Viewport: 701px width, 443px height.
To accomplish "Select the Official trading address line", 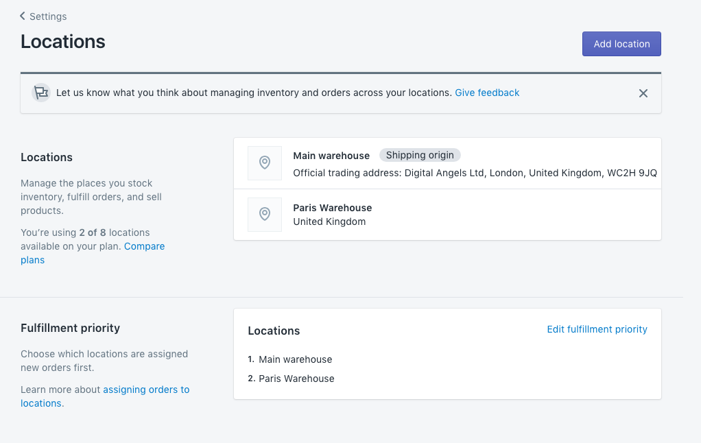I will coord(475,173).
